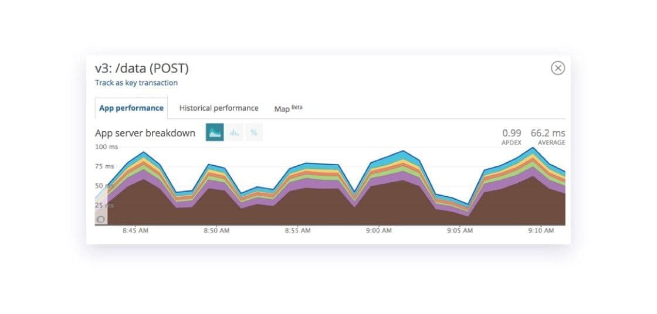This screenshot has height=314, width=657.
Task: Select the stacked area chart view icon
Action: [215, 133]
